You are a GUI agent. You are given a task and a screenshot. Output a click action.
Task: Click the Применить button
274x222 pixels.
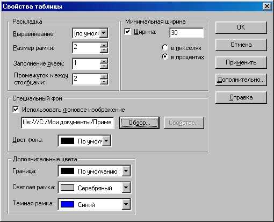tap(241, 62)
